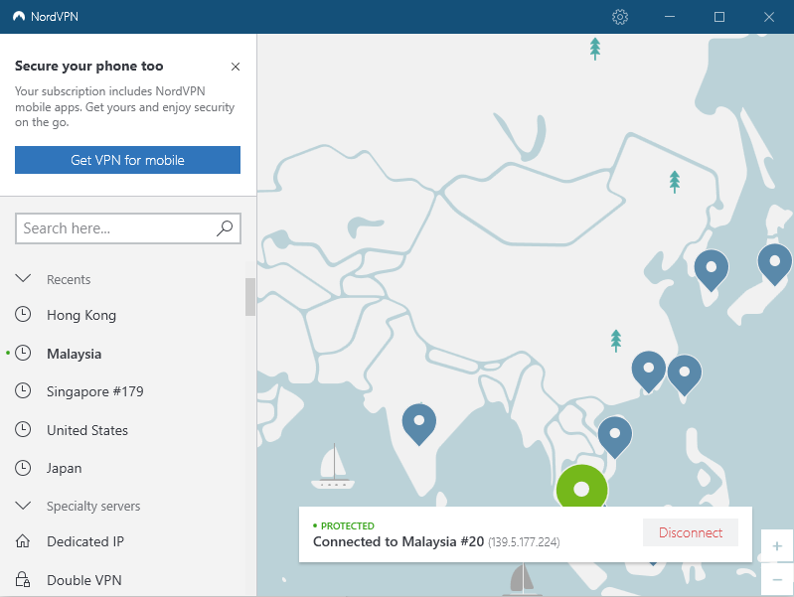Click Get VPN for mobile button
This screenshot has width=794, height=597.
pyautogui.click(x=127, y=160)
